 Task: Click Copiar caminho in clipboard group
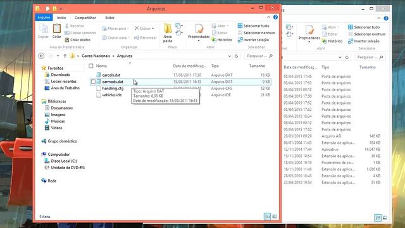tap(80, 33)
